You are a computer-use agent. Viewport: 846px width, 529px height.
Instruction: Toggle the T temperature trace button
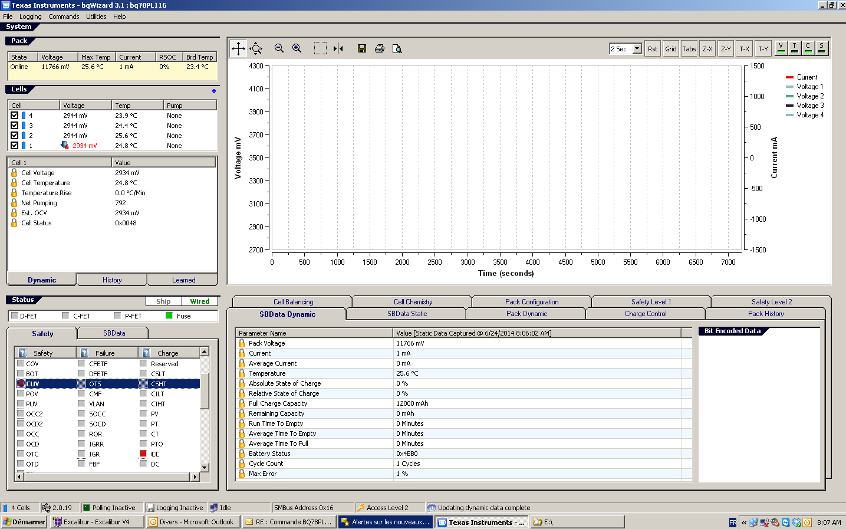(x=794, y=48)
